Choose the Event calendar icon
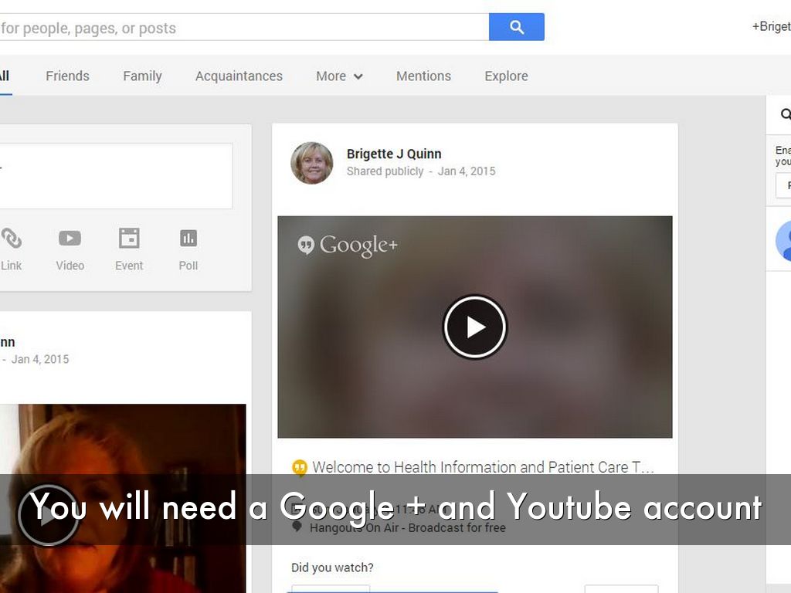 (129, 238)
